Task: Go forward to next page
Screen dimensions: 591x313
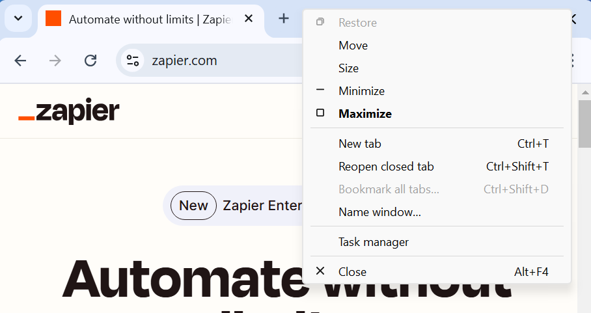Action: click(55, 61)
